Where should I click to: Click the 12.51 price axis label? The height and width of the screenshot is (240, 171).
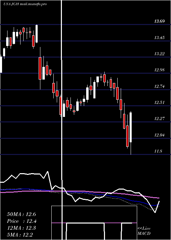(160, 103)
